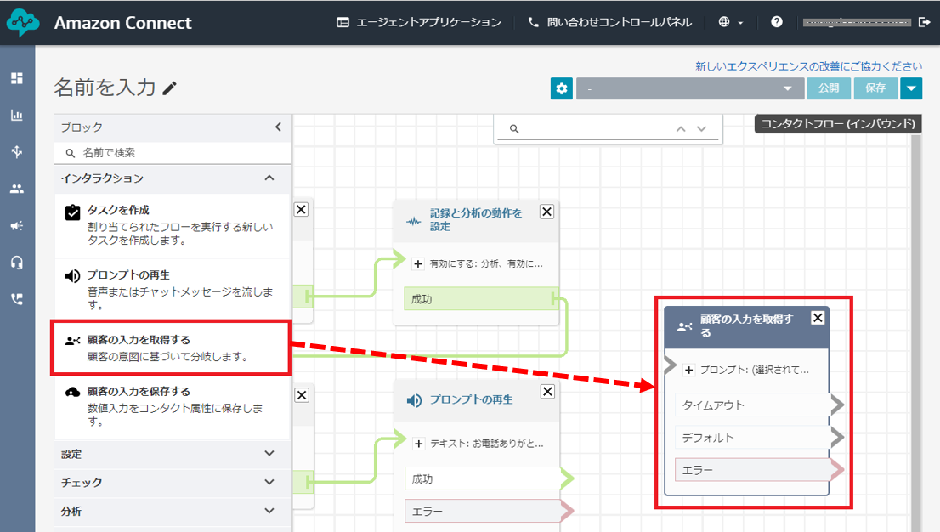Open the flow version dropdown
The height and width of the screenshot is (532, 940).
coord(690,88)
